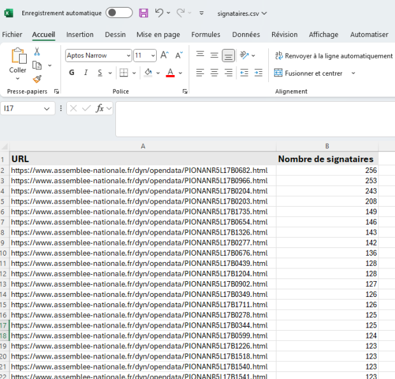This screenshot has width=395, height=379.
Task: Toggle bold with the G button
Action: click(x=72, y=72)
